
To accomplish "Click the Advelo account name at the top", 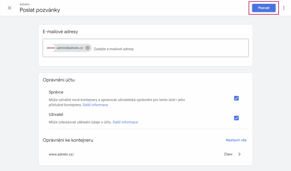I will pos(24,4).
